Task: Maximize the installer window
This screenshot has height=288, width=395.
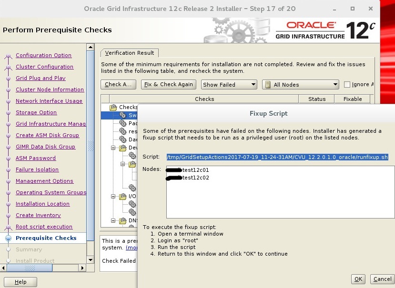Action: click(x=353, y=9)
